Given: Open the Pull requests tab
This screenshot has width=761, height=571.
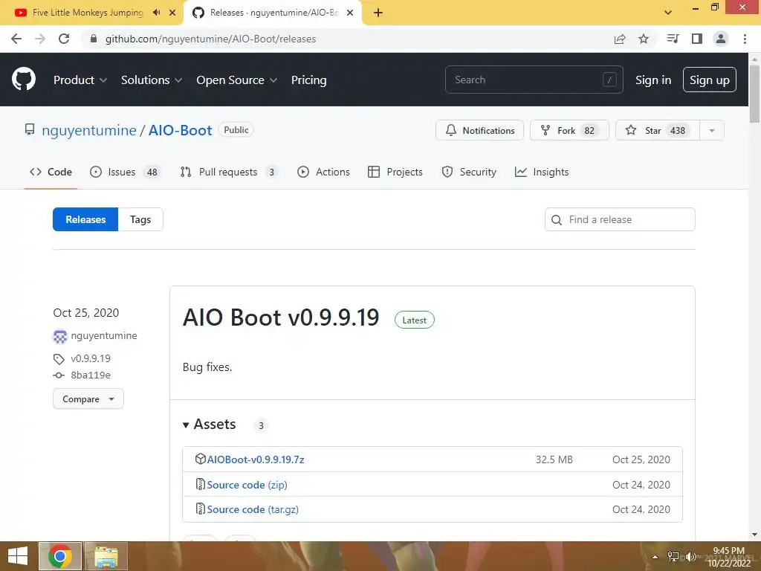Looking at the screenshot, I should [228, 172].
